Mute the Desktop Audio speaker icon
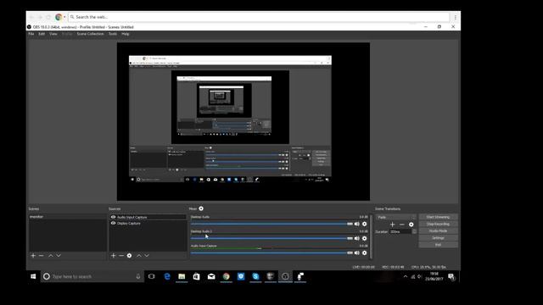The width and height of the screenshot is (543, 305). [x=356, y=224]
